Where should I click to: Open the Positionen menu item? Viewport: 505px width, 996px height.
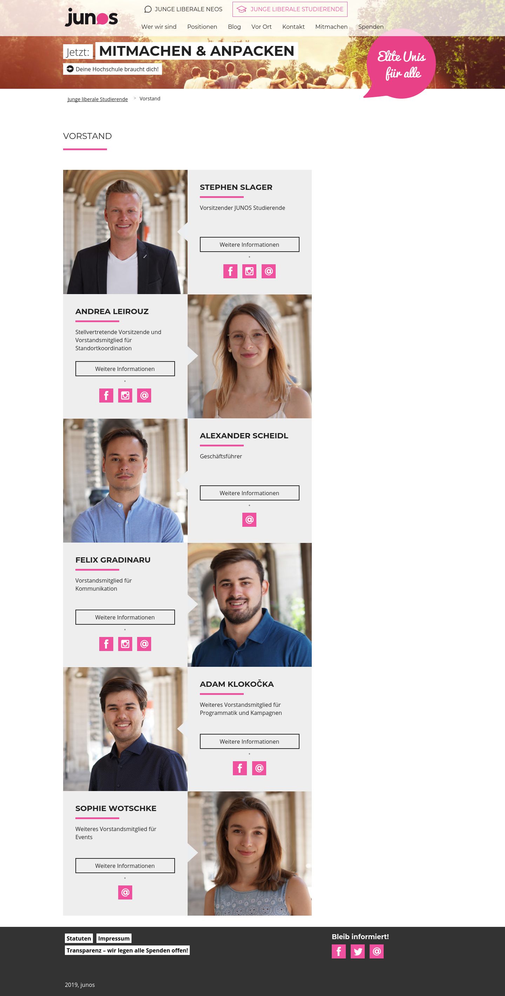(x=202, y=27)
